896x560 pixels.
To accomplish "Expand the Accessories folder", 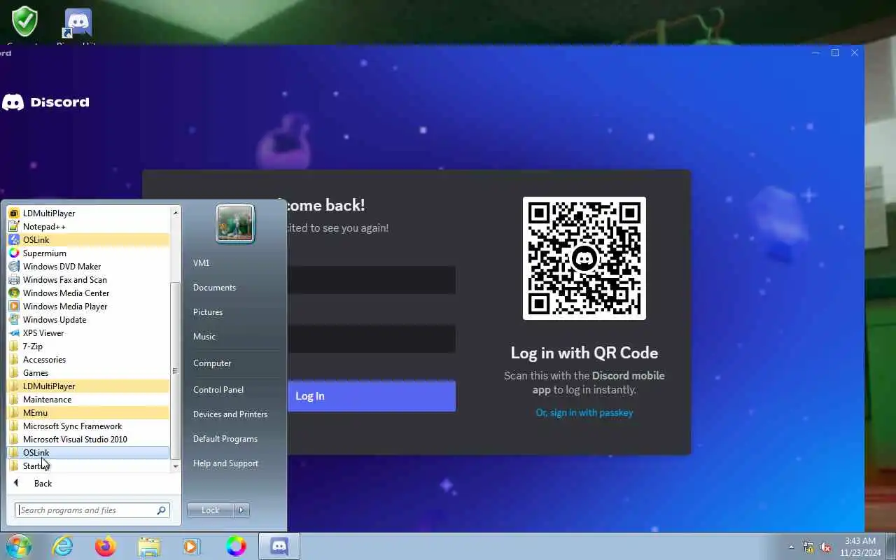I will [x=88, y=359].
